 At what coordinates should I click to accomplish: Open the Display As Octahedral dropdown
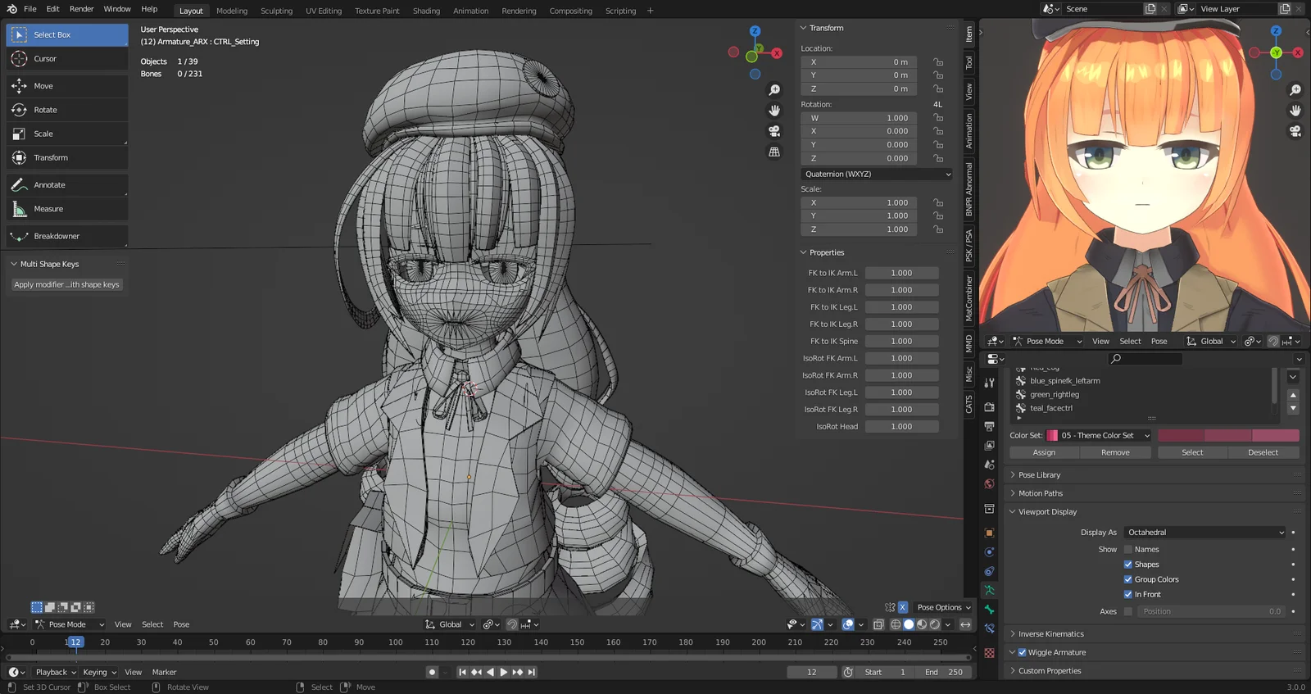click(x=1204, y=533)
